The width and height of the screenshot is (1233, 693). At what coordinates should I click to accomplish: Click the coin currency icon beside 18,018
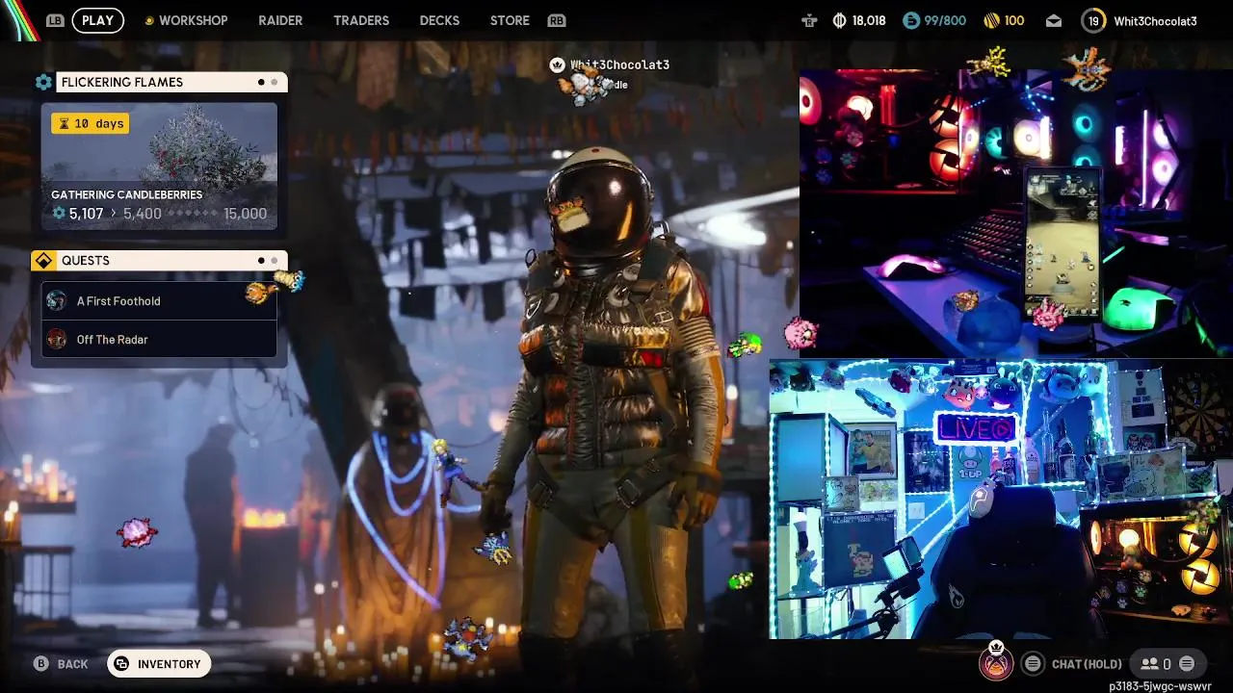839,20
